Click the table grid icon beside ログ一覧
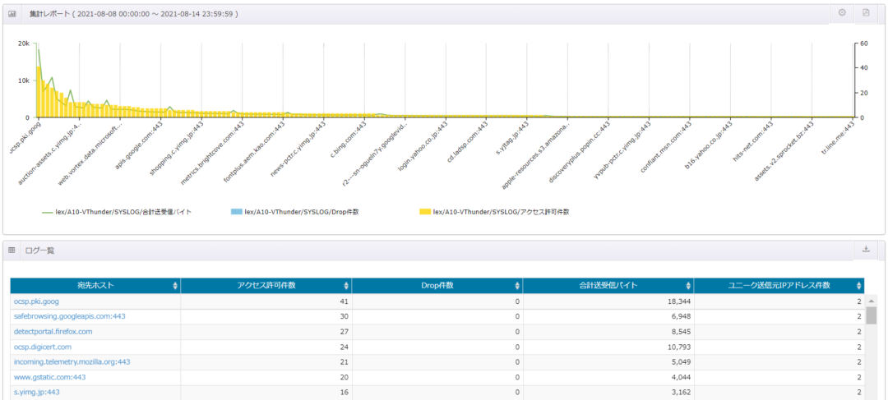Image resolution: width=888 pixels, height=400 pixels. (x=12, y=250)
